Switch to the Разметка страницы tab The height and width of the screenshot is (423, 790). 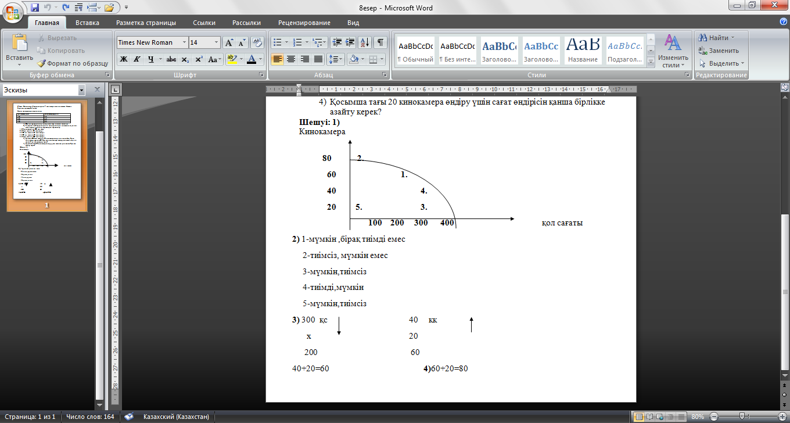(146, 23)
